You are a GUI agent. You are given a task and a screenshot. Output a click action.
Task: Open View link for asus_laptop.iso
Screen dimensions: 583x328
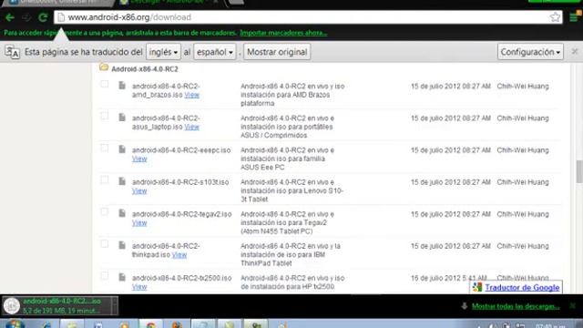[192, 128]
